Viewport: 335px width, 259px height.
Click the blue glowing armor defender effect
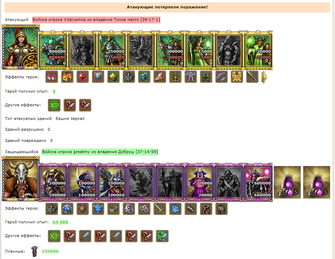[x=98, y=209]
